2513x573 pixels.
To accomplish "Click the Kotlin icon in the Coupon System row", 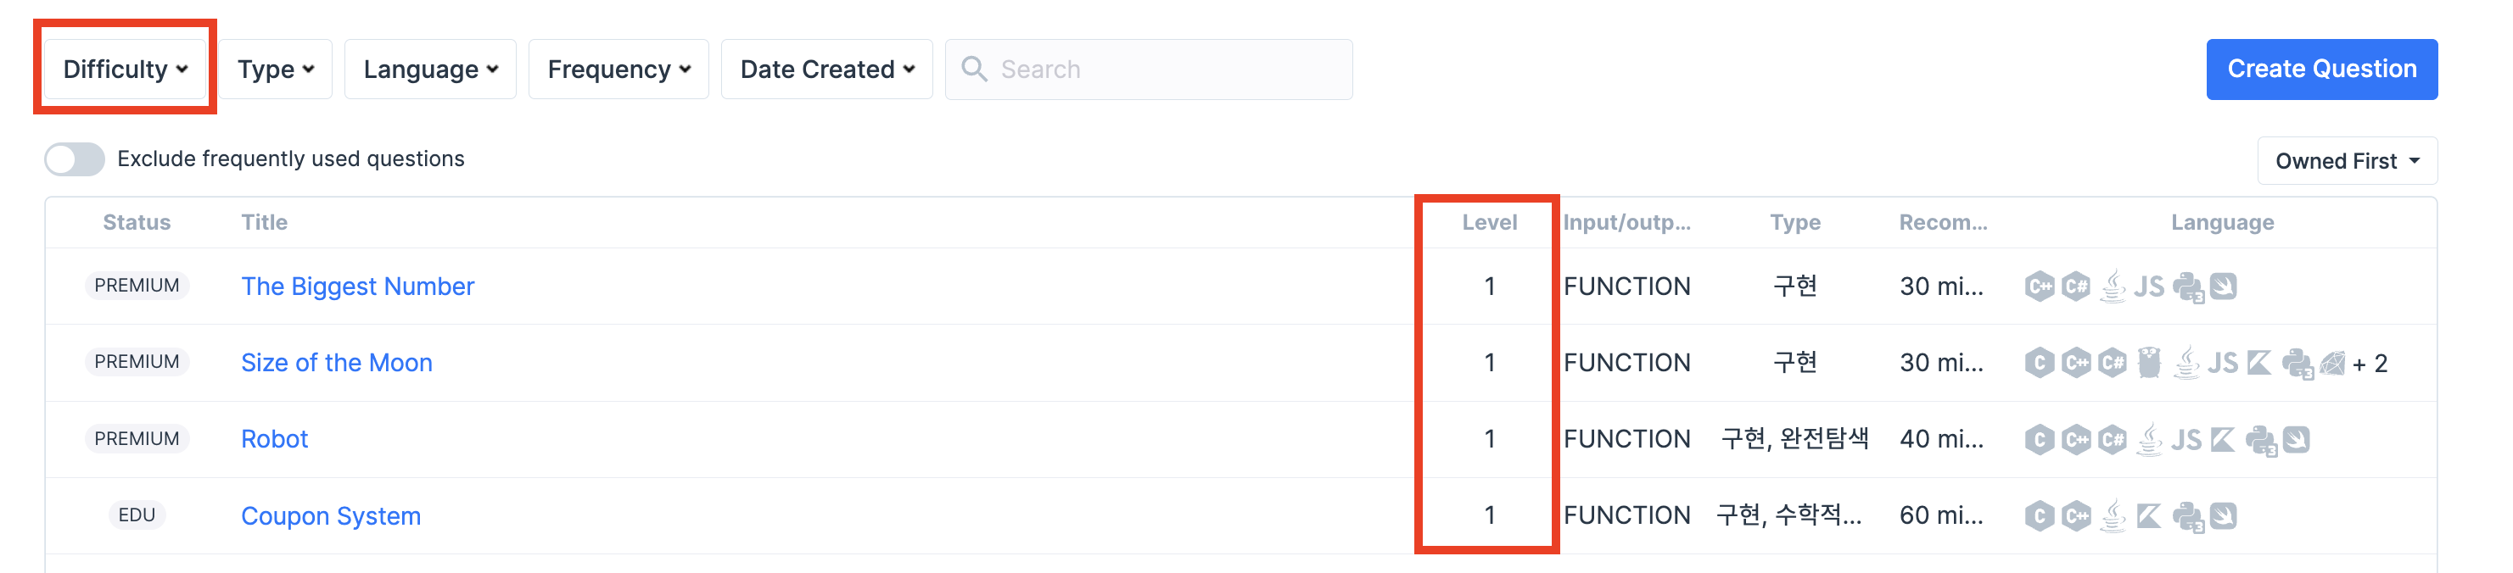I will pos(2149,515).
